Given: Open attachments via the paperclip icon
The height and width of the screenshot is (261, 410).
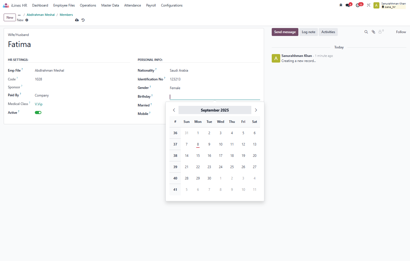Looking at the screenshot, I should pyautogui.click(x=373, y=32).
